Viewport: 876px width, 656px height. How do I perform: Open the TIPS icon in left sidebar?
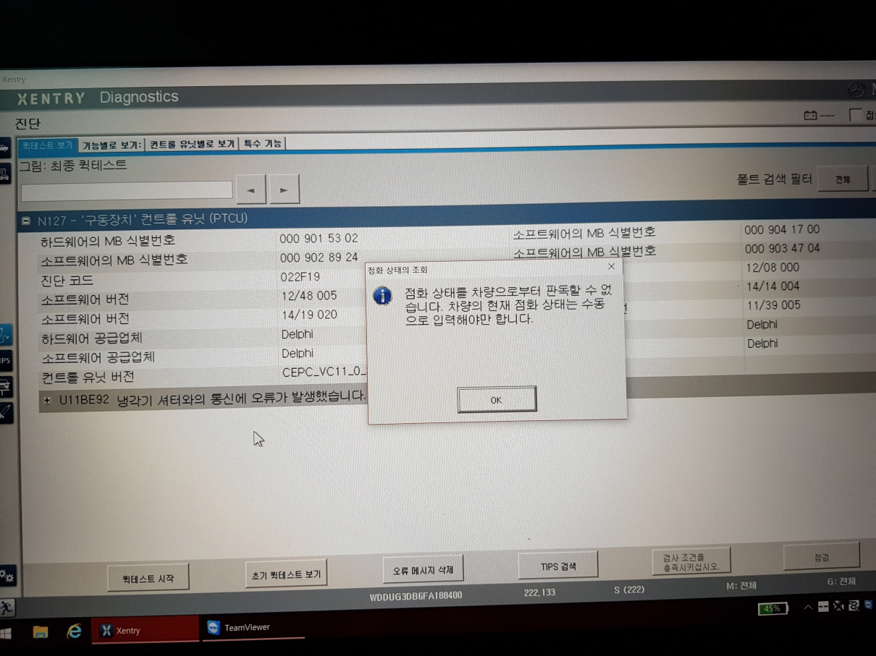point(5,361)
